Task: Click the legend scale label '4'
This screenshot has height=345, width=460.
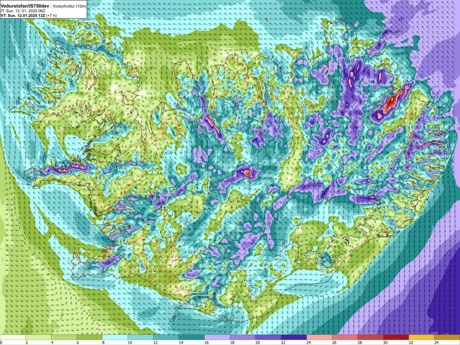Action: [52, 342]
